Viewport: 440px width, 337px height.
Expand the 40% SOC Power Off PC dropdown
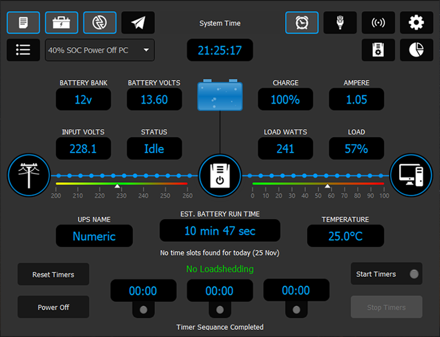(x=99, y=50)
